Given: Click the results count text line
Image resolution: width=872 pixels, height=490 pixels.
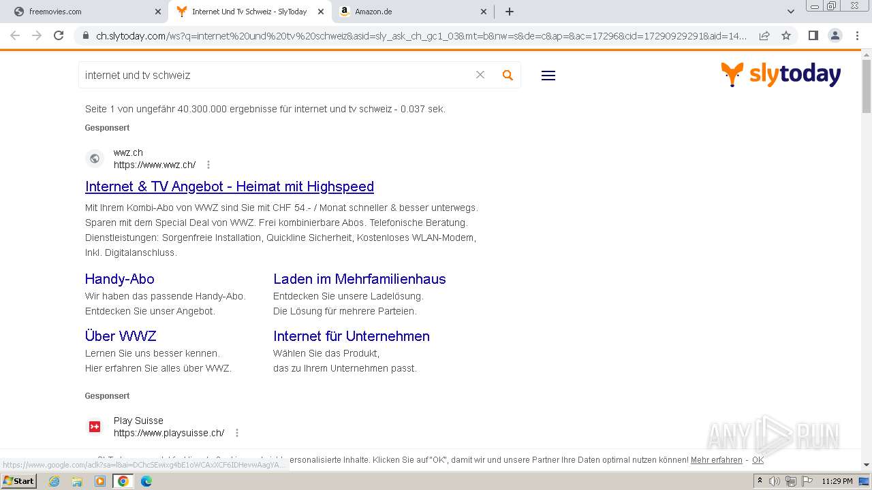Looking at the screenshot, I should click(x=265, y=109).
